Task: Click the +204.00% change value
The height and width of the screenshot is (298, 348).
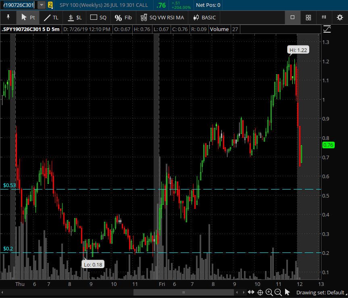Action: pos(181,7)
